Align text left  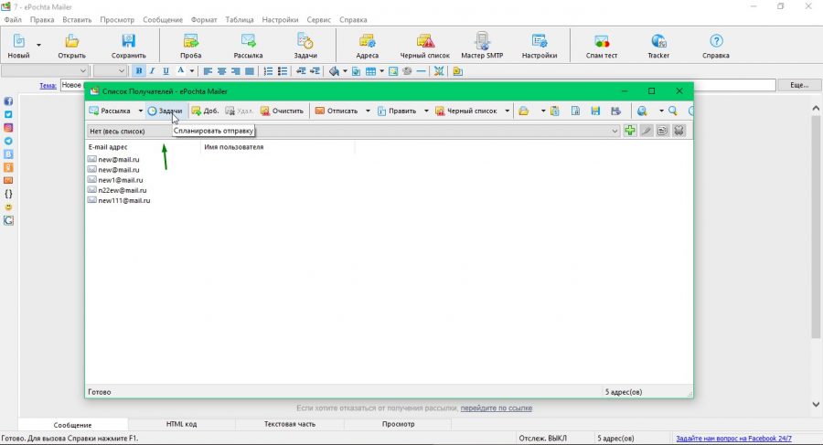click(x=208, y=71)
